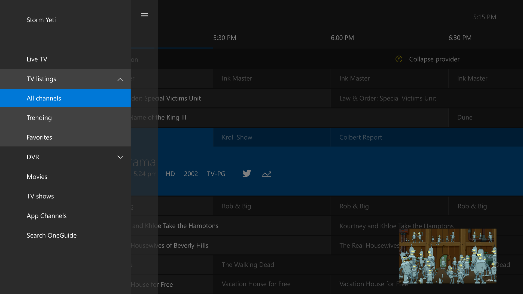Click Search OneGuide
Viewport: 523px width, 294px height.
pos(52,235)
